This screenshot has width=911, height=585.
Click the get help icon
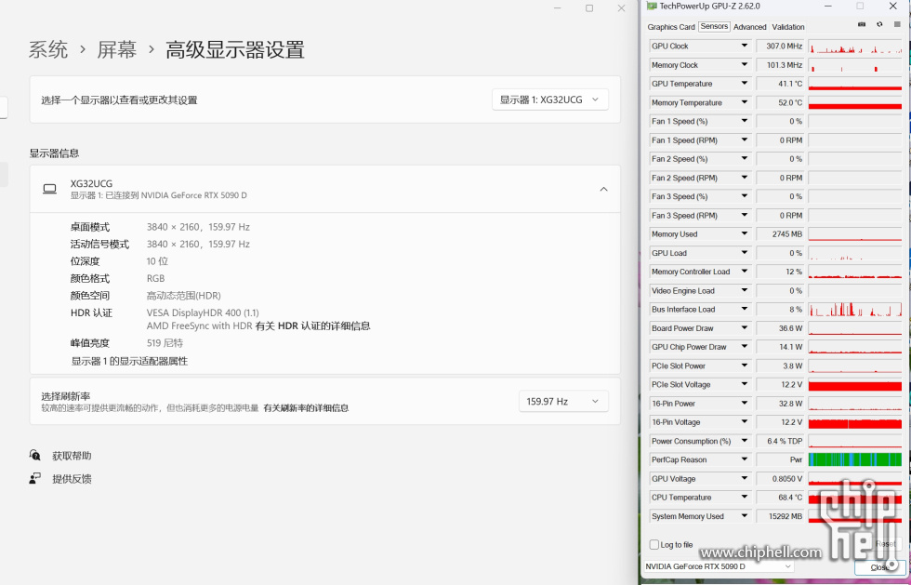[x=35, y=456]
